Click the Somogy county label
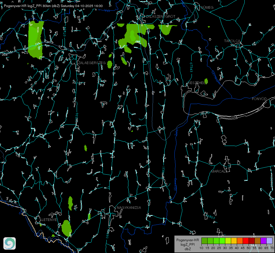This screenshot has width=275, height=253. [175, 184]
